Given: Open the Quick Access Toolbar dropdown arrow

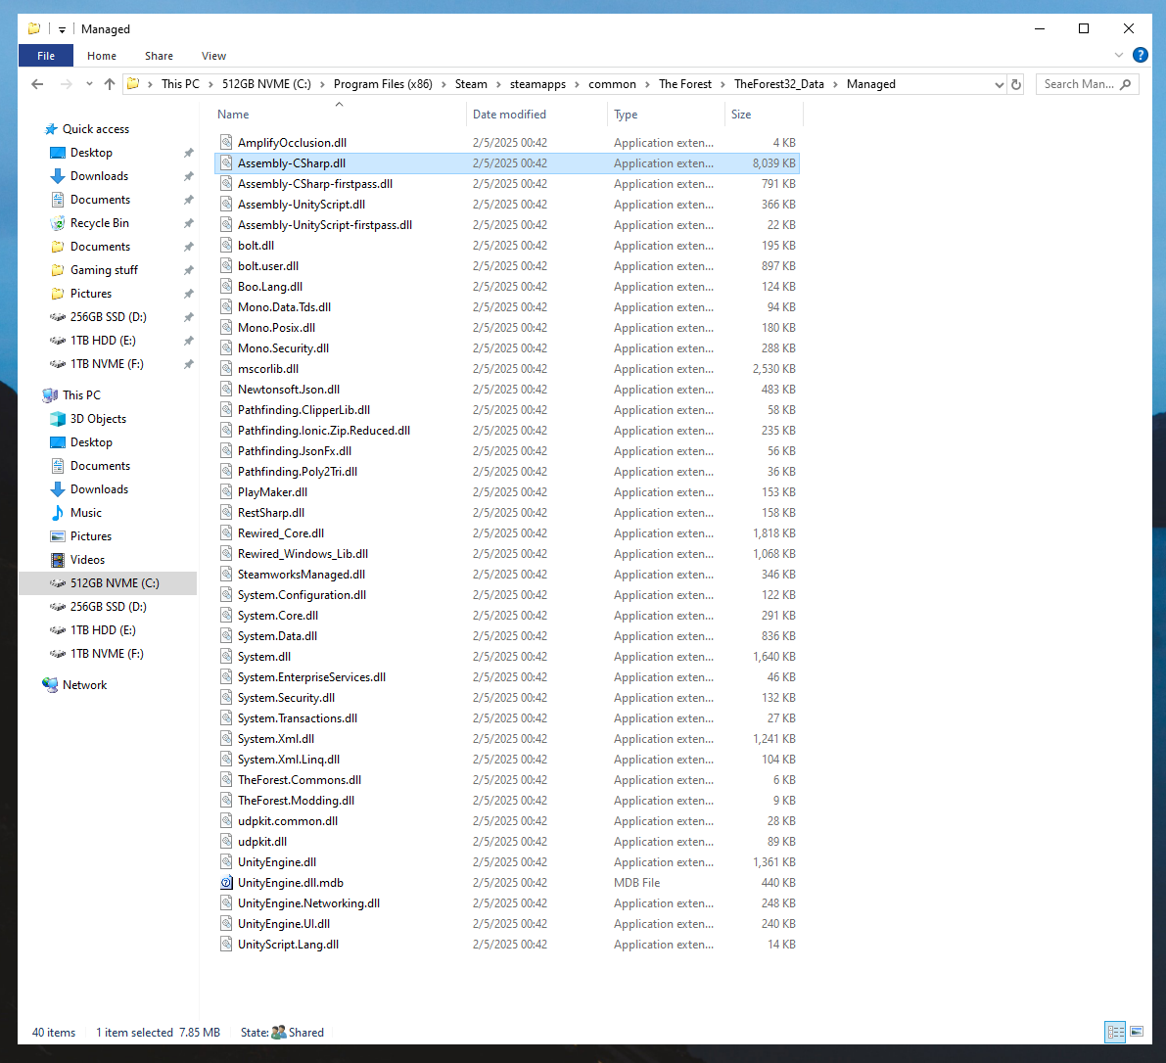Looking at the screenshot, I should click(x=61, y=28).
